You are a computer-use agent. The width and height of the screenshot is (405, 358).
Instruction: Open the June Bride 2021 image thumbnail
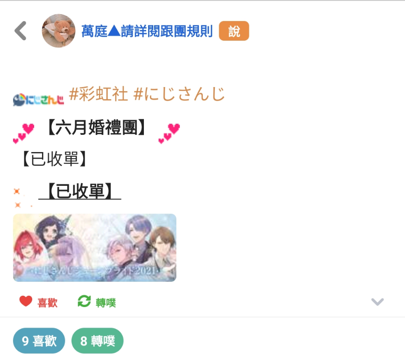(x=95, y=248)
